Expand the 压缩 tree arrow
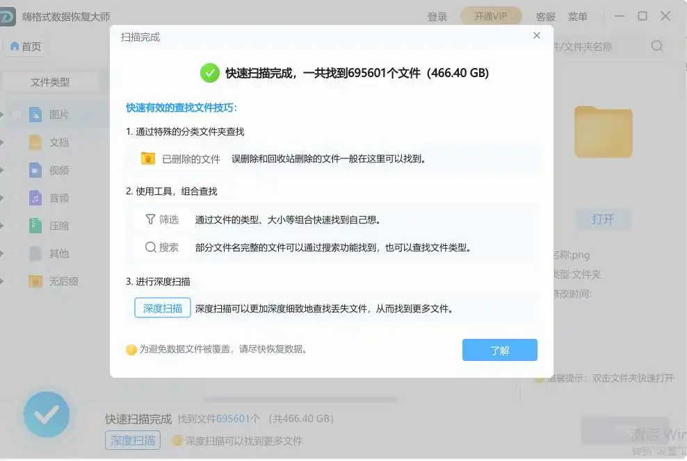 click(x=3, y=225)
